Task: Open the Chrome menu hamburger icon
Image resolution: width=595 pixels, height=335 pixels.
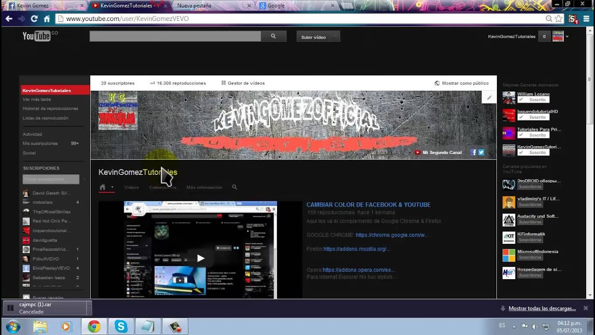Action: click(585, 19)
